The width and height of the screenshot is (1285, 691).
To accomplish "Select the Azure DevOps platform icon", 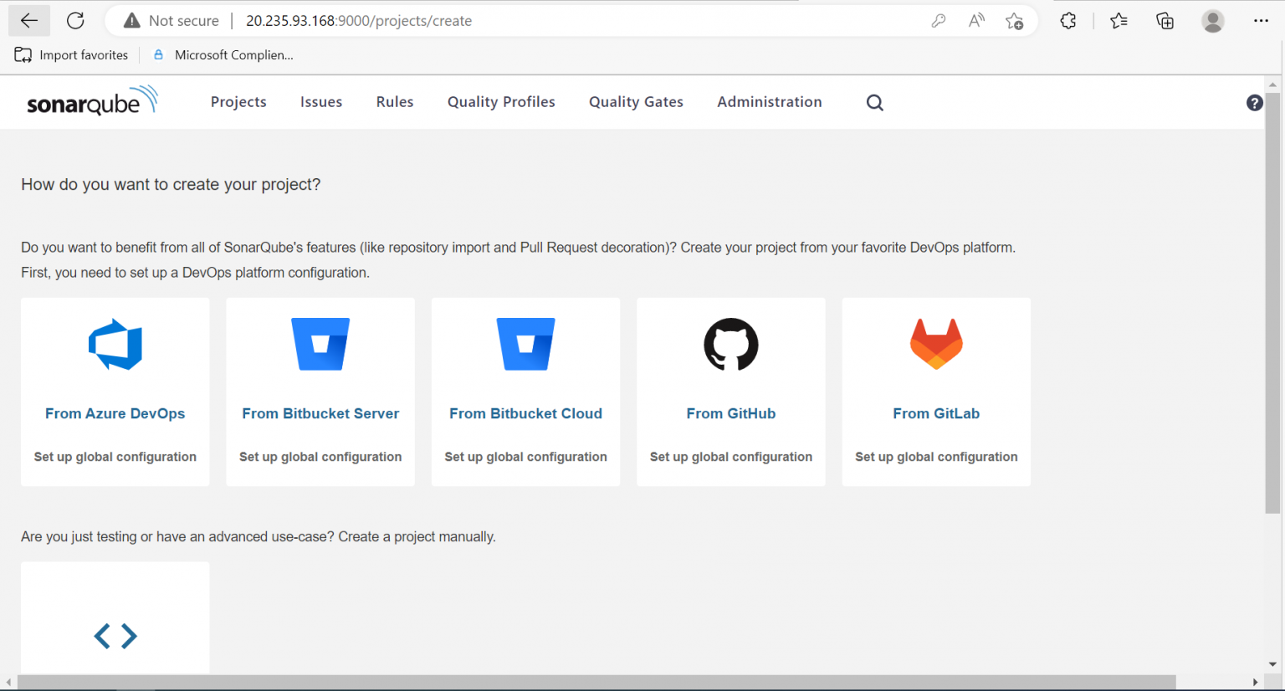I will tap(115, 344).
